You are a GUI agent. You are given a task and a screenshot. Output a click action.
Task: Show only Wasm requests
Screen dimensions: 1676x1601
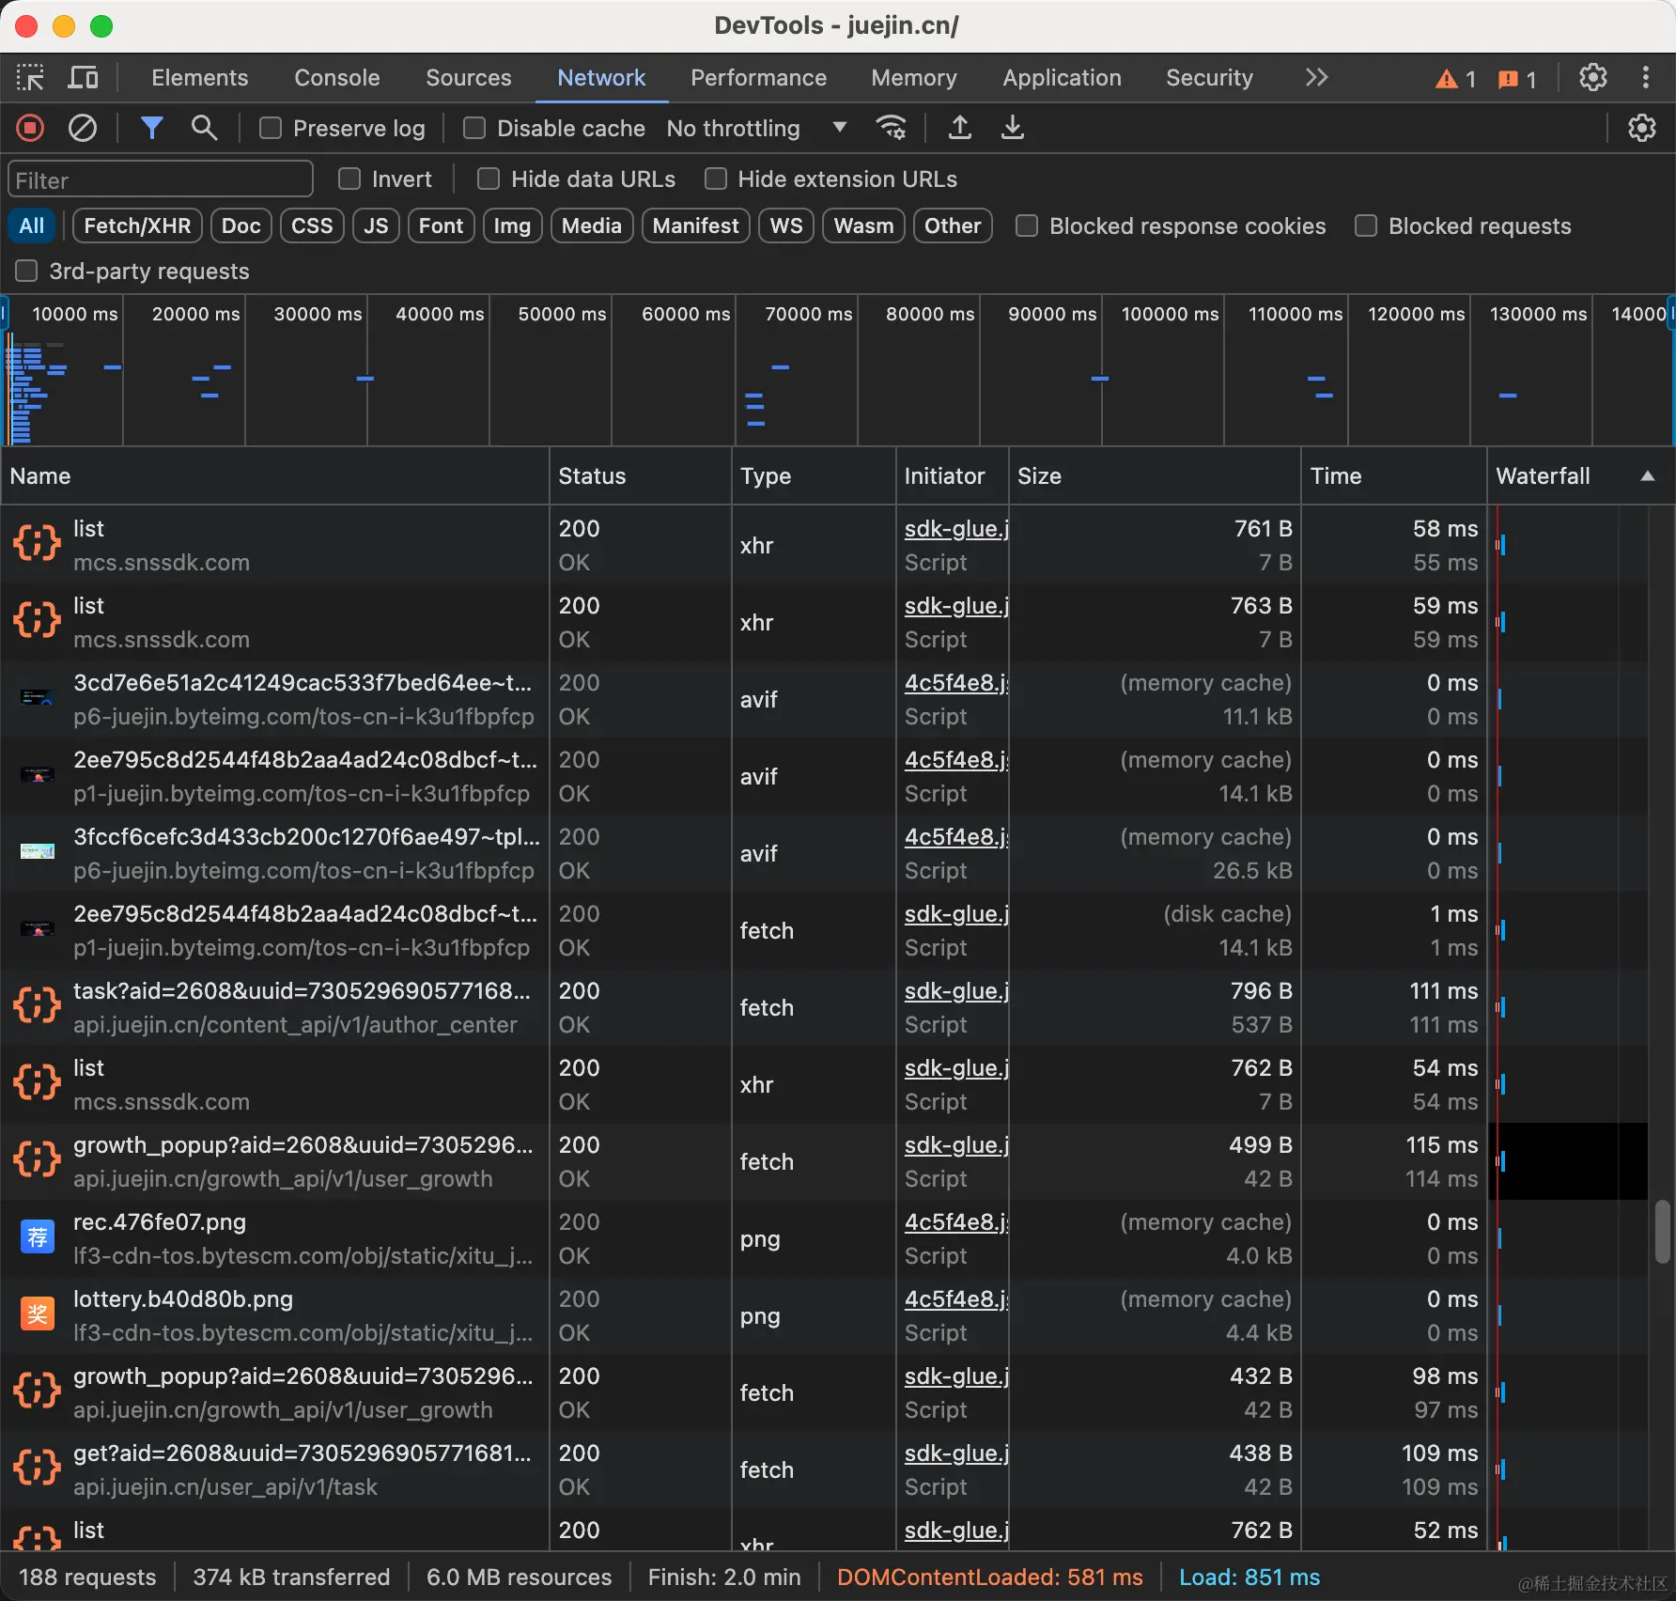[x=863, y=225]
